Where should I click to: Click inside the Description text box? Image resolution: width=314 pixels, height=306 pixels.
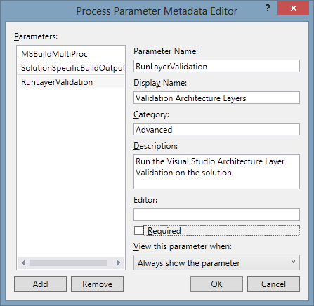216,172
